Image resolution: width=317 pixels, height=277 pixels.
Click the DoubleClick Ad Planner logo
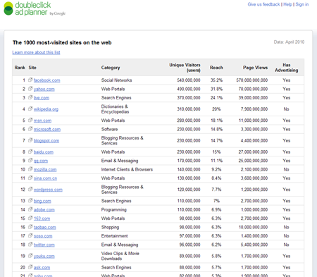[x=35, y=8]
